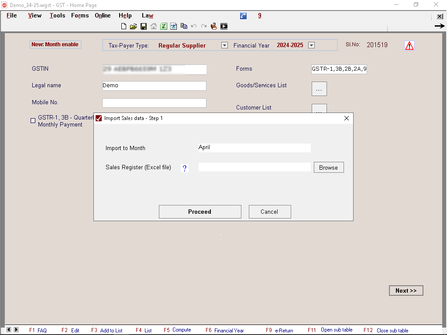Open the Goods/Services List ellipsis button
This screenshot has height=335, width=447.
[319, 89]
